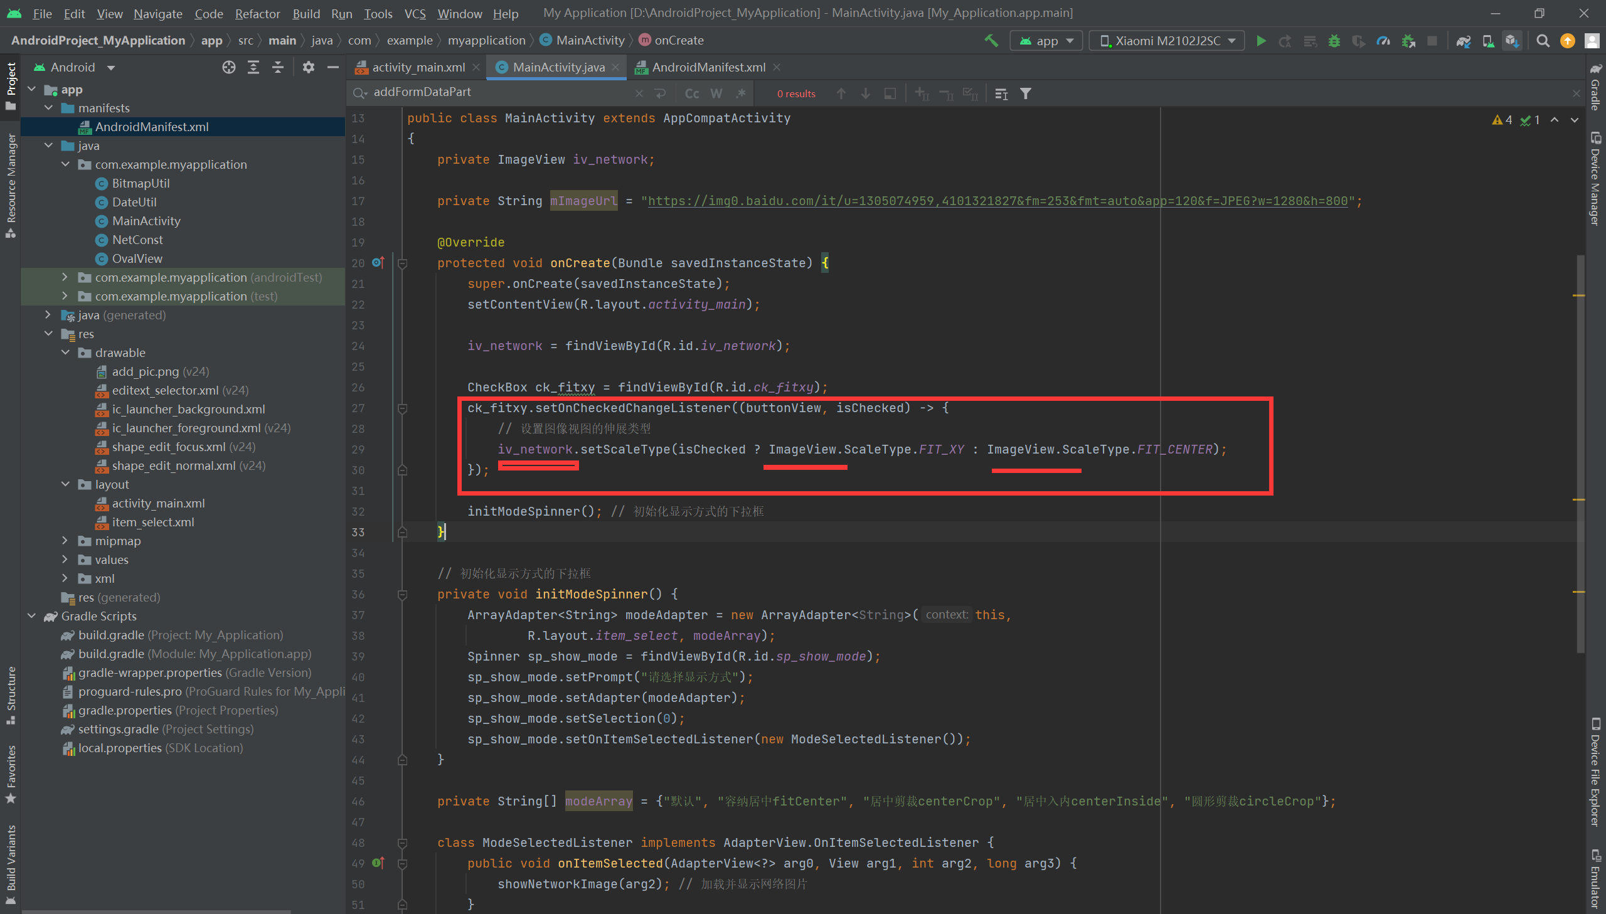Click the baidu image URL link

click(x=997, y=201)
